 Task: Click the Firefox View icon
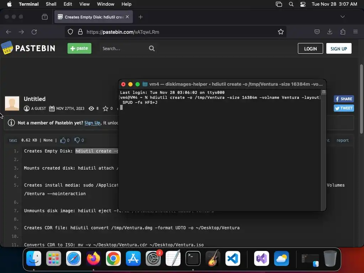click(x=44, y=17)
